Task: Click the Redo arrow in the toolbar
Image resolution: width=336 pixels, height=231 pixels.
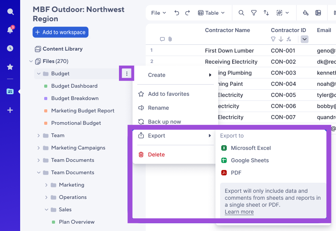Action: tap(187, 12)
